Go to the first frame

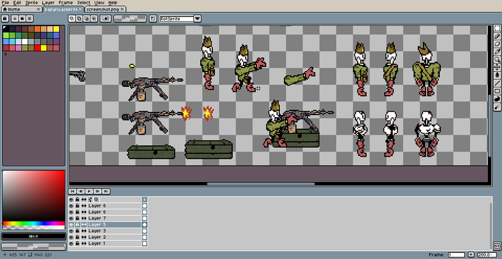[x=72, y=191]
